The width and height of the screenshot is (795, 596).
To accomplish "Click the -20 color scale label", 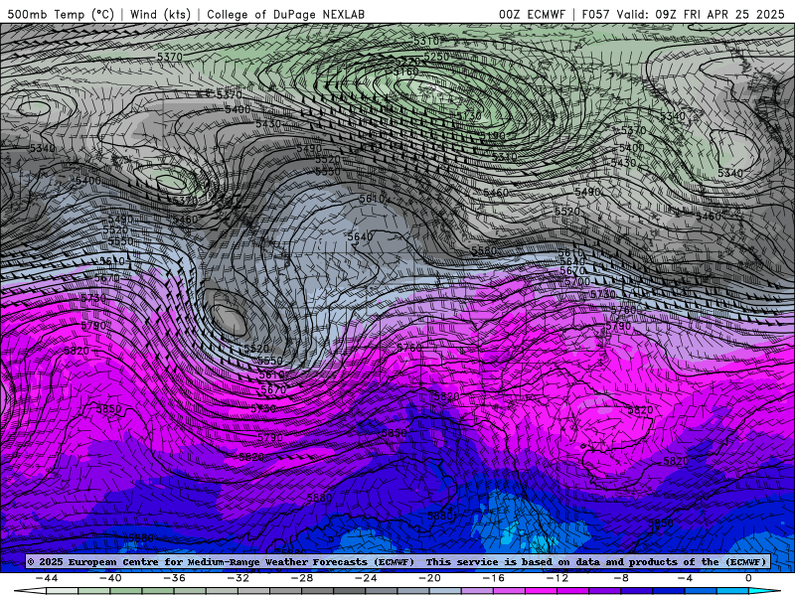I will (430, 578).
